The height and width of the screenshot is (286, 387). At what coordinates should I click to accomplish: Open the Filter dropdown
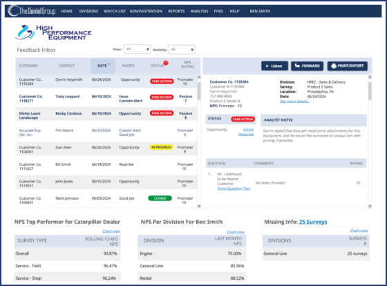click(138, 49)
